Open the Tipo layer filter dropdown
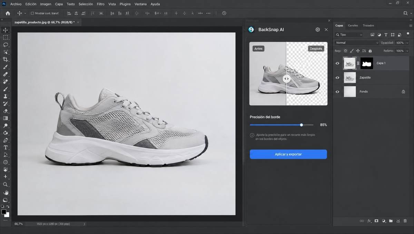 (x=349, y=35)
